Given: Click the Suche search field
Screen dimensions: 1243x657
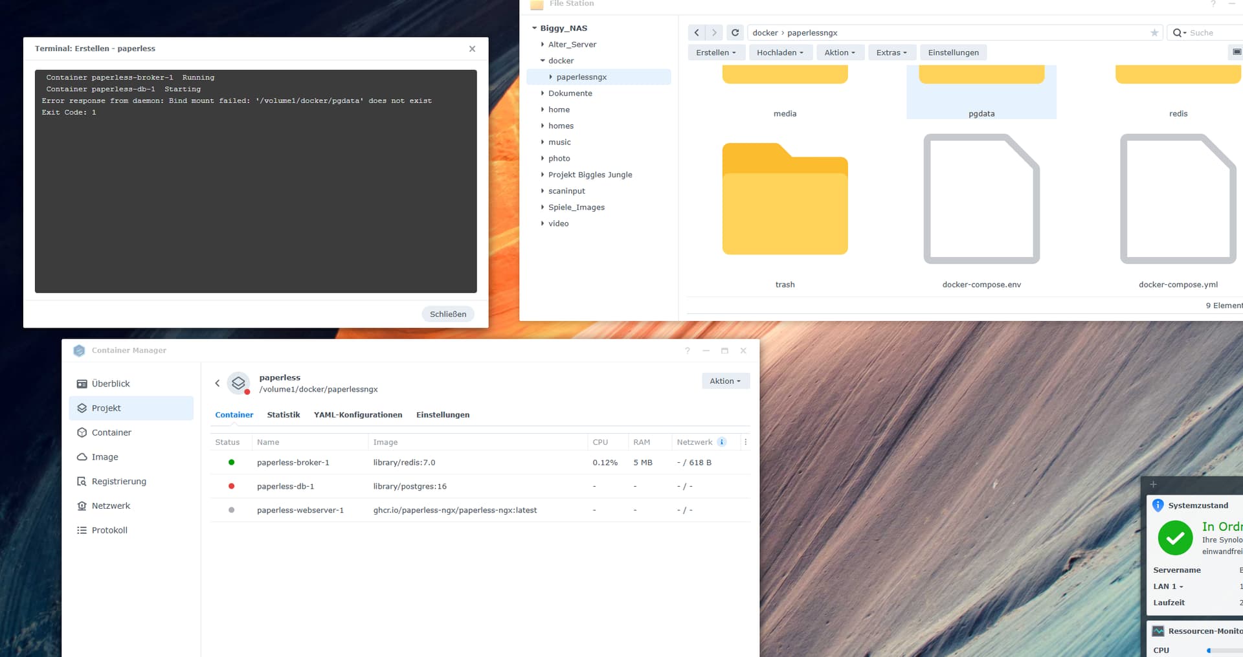Looking at the screenshot, I should coord(1211,32).
